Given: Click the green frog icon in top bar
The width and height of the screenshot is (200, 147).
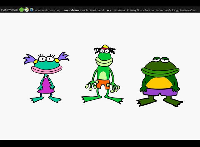Looking at the screenshot, I should click(21, 9).
